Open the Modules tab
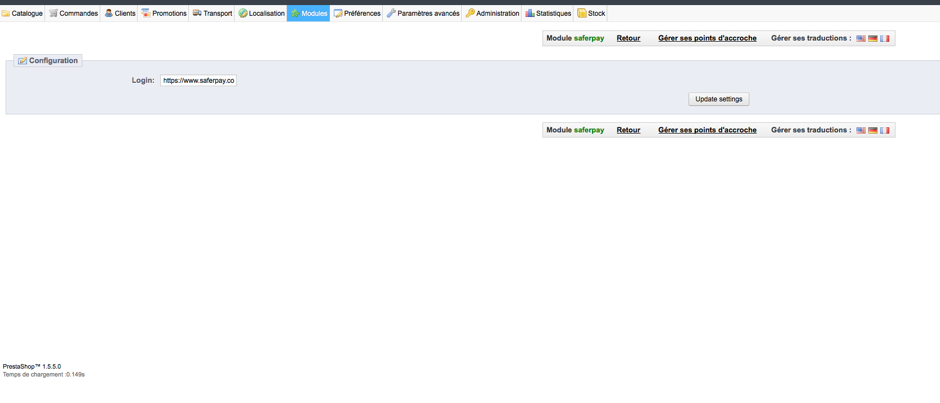 (309, 14)
